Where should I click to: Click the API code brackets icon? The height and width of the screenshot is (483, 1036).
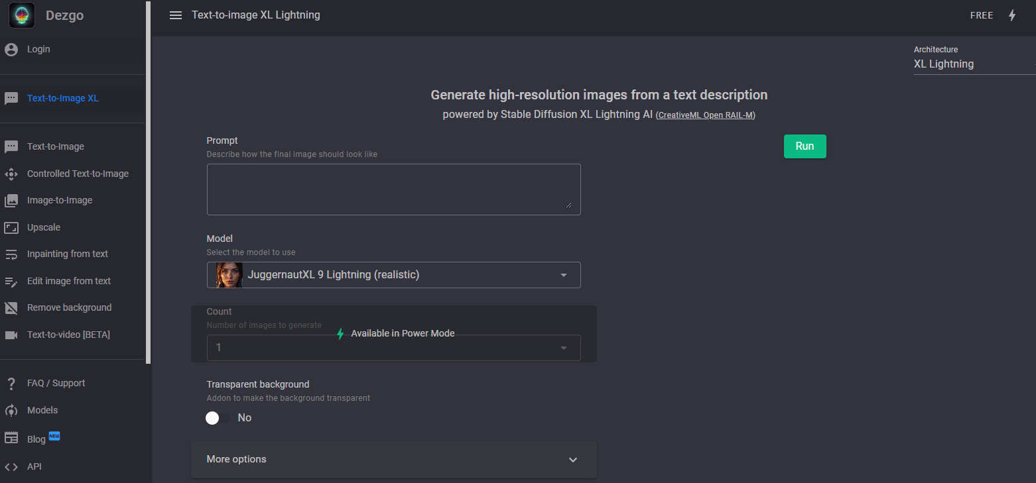11,467
